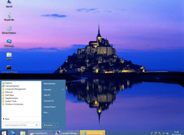Focus the Search programs and files box

point(21,125)
